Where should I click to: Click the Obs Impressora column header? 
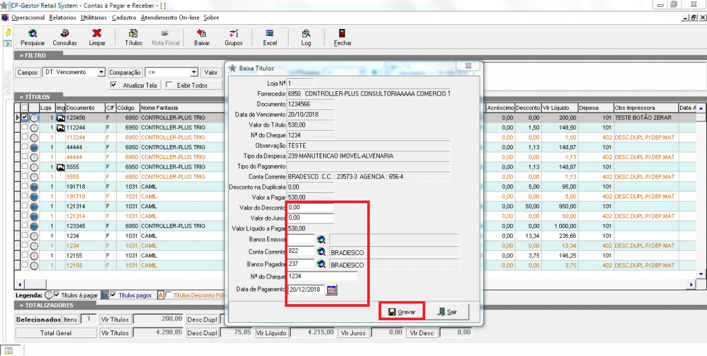click(646, 108)
